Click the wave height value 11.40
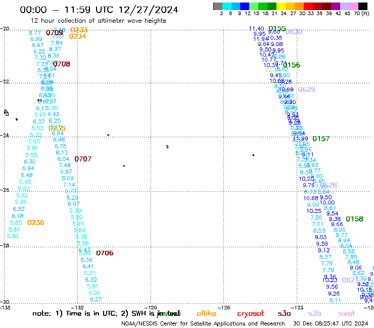This screenshot has height=328, width=374. pos(256,29)
